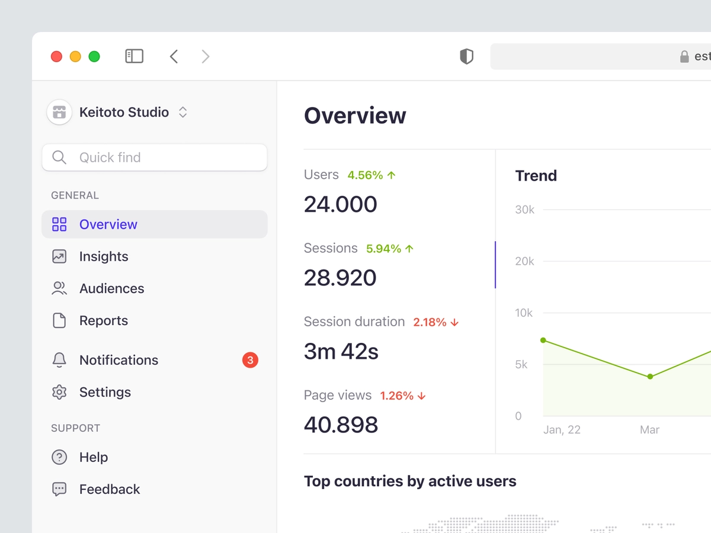Click the privacy shield icon in toolbar
Image resolution: width=711 pixels, height=533 pixels.
467,56
